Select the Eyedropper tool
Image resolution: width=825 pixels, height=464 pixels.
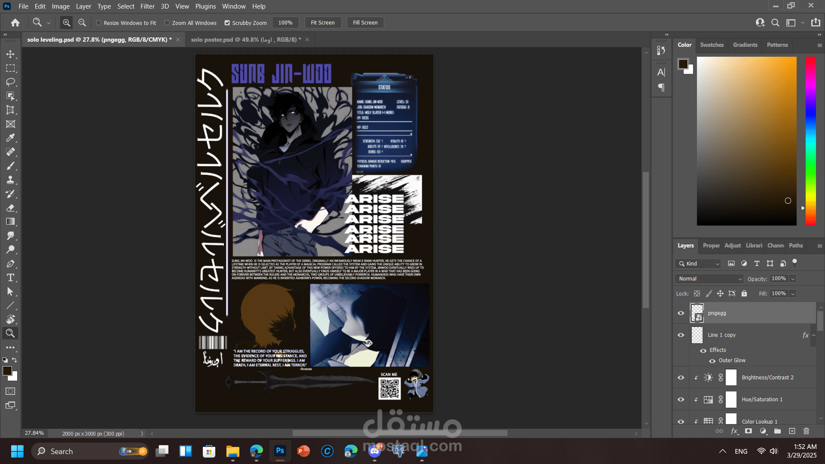10,138
